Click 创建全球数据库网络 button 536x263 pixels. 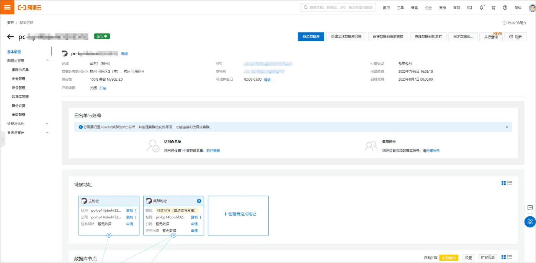point(346,37)
